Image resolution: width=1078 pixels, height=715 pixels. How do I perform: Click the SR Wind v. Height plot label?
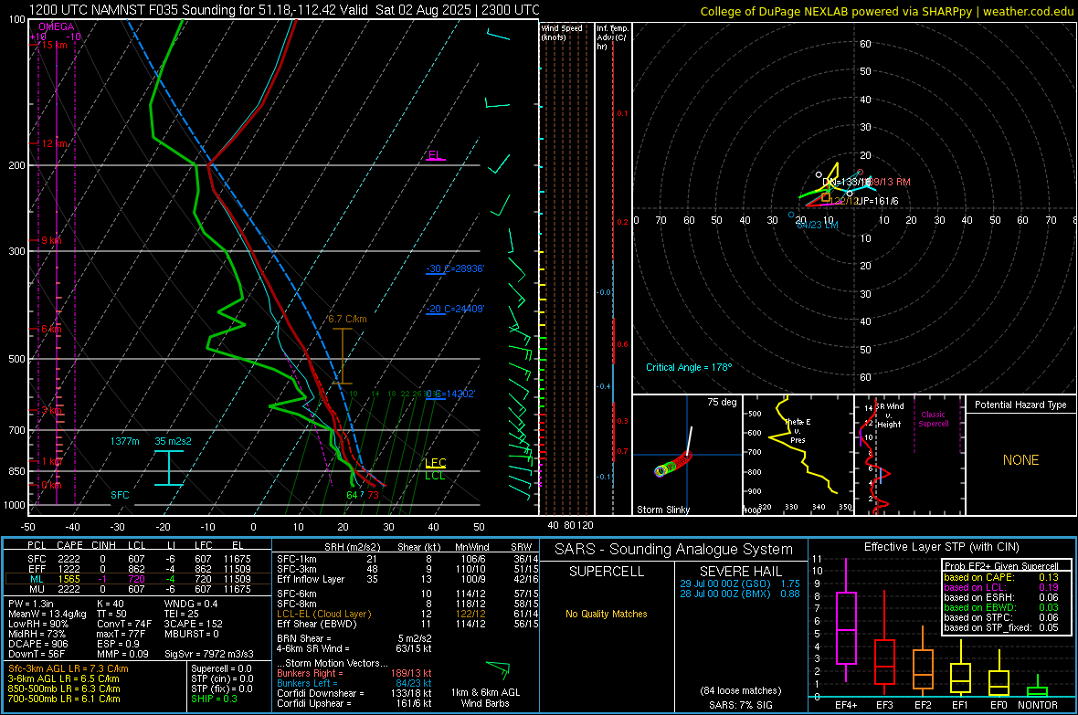coord(890,415)
